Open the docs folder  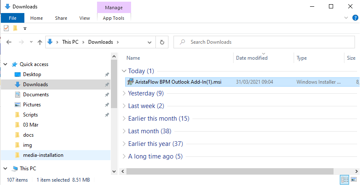pyautogui.click(x=28, y=135)
